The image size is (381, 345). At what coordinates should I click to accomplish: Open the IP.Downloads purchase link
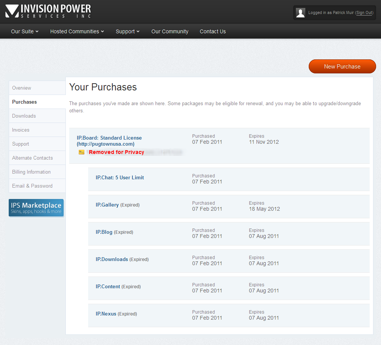112,259
